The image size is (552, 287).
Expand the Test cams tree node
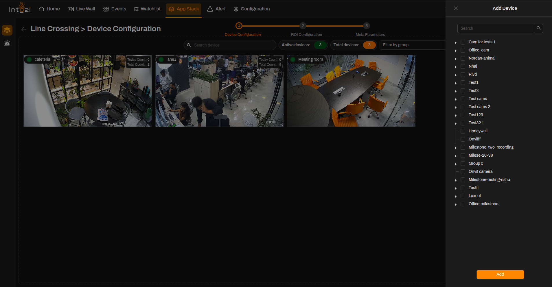coord(456,99)
